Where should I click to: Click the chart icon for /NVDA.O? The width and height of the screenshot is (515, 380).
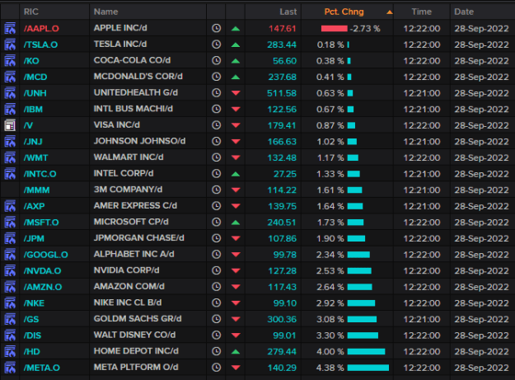10,270
